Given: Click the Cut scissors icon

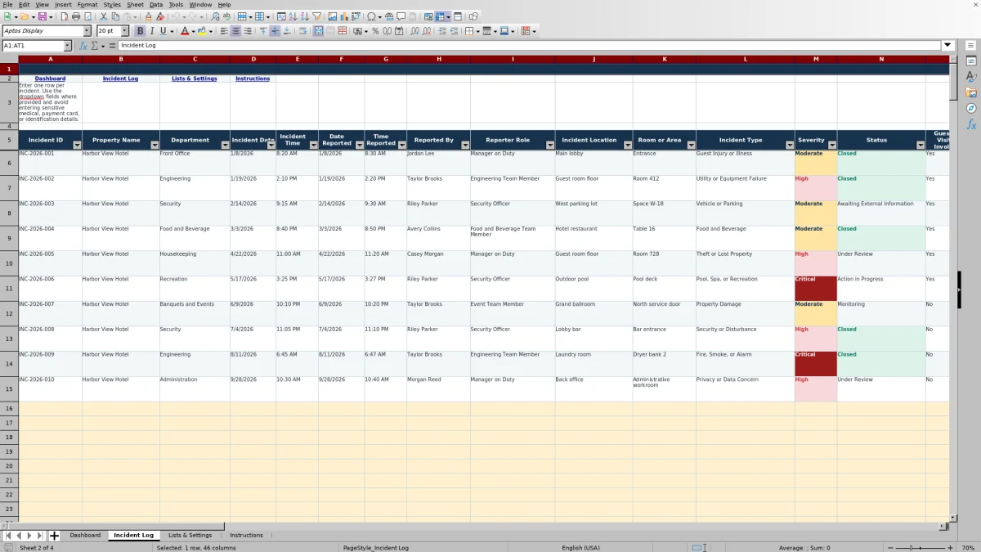Looking at the screenshot, I should (x=104, y=16).
